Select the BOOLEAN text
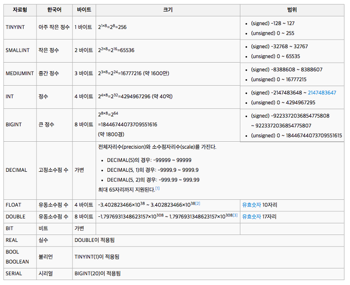 pos(17,262)
